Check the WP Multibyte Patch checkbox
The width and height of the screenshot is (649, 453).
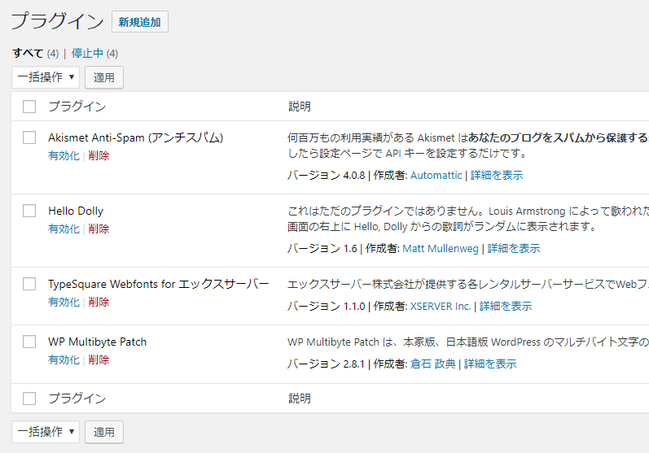pyautogui.click(x=30, y=342)
